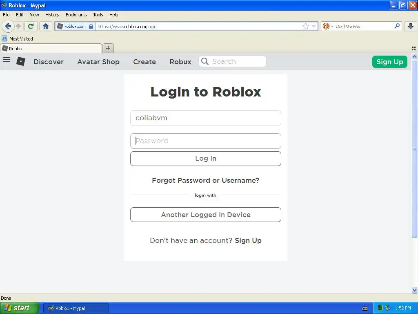This screenshot has width=418, height=314.
Task: Select Roblox - Mypal taskbar button
Action: [76, 308]
